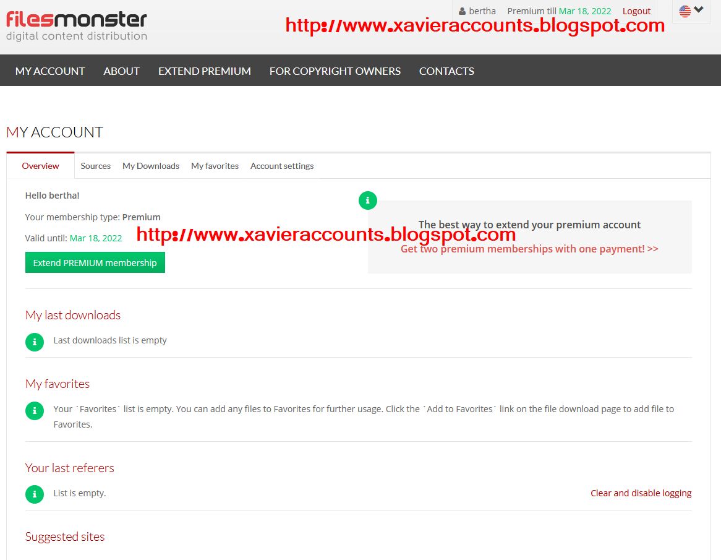
Task: Click 'List is empty.' text under referers
Action: tap(80, 493)
